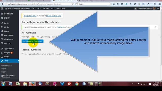
Task: Bookmark this page with the star icon
Action: coord(114,4)
